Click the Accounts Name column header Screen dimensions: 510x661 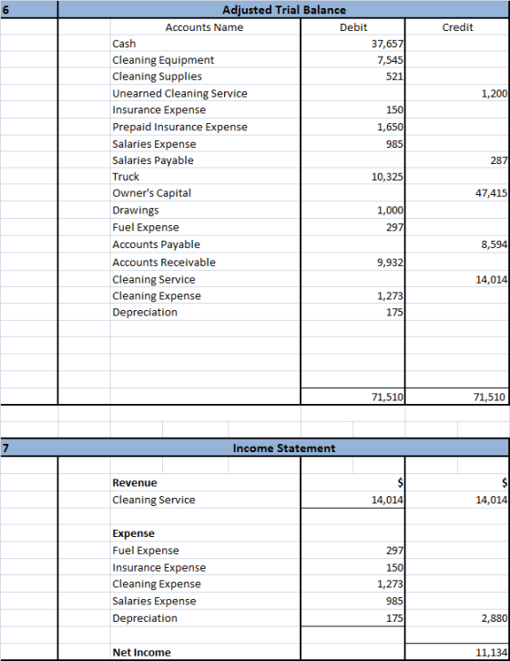(x=205, y=27)
